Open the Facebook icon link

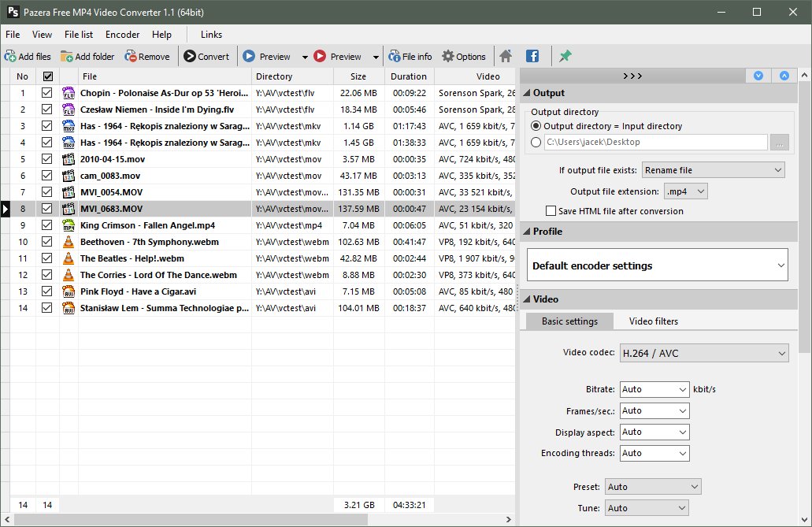point(532,56)
